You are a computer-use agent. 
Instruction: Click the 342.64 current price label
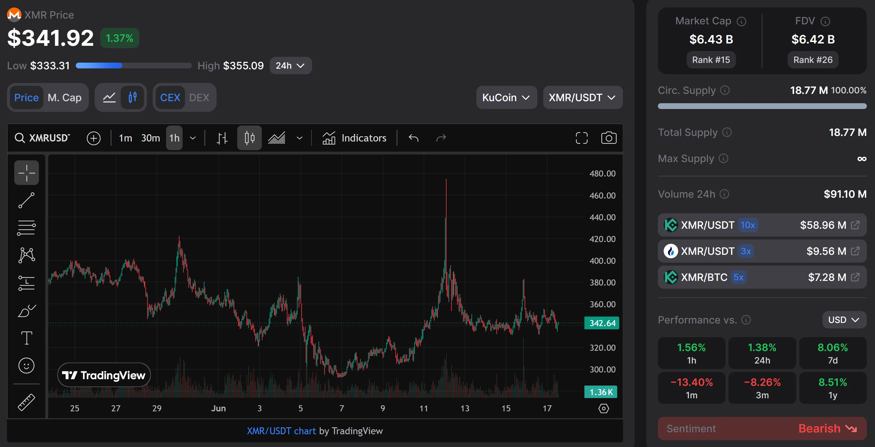602,323
